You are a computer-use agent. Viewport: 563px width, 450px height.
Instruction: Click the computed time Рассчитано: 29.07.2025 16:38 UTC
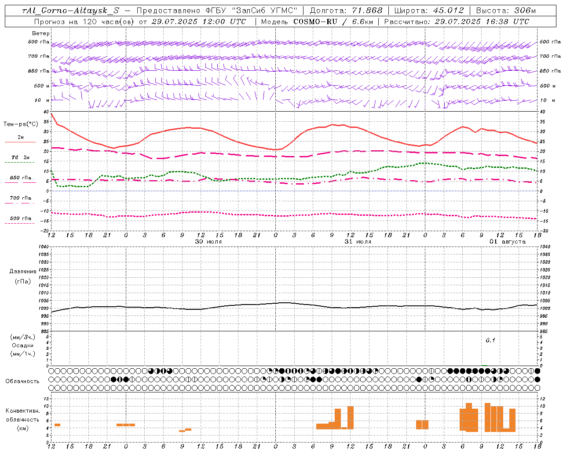(x=457, y=22)
